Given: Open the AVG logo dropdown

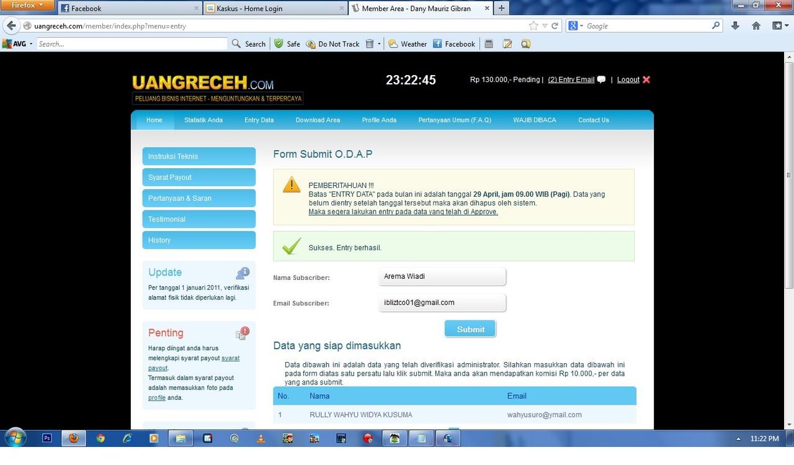Looking at the screenshot, I should (17, 43).
